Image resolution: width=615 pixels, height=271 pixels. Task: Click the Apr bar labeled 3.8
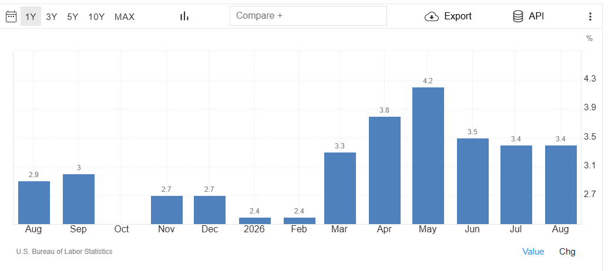[384, 170]
